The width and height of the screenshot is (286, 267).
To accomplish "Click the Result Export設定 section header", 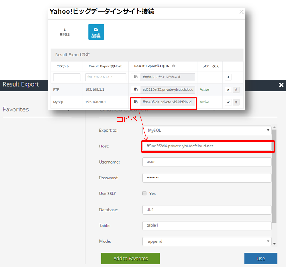I will pos(147,55).
